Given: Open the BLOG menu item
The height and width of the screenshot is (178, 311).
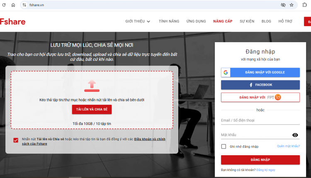Looking at the screenshot, I should pyautogui.click(x=266, y=21).
